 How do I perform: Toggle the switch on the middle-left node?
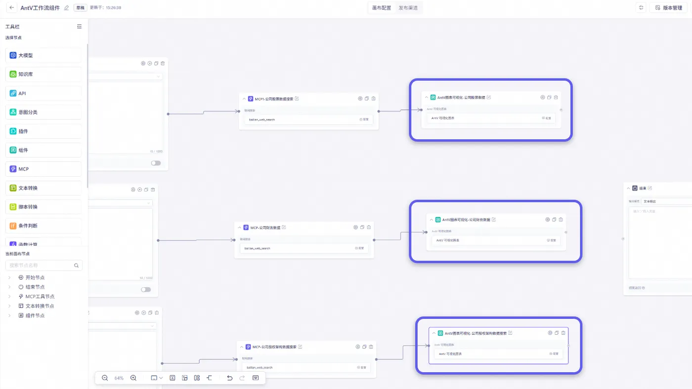146,289
